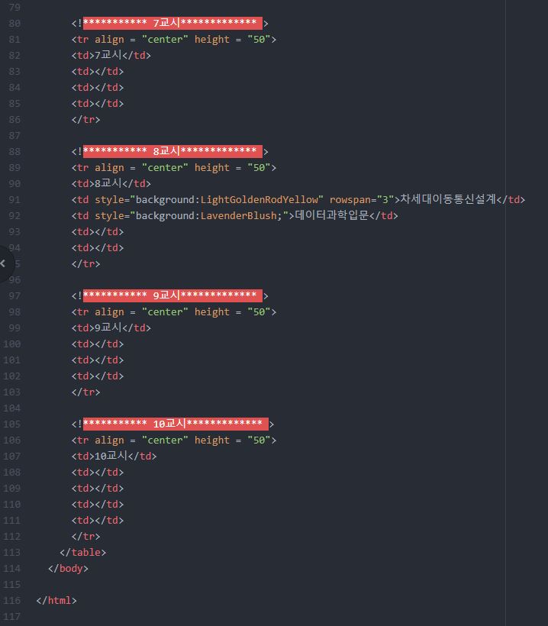This screenshot has width=548, height=626.
Task: Click the rowspan="3" attribute text
Action: click(x=362, y=199)
